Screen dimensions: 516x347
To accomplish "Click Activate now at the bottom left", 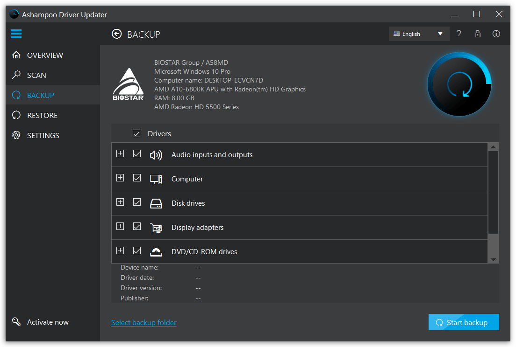I will pyautogui.click(x=48, y=322).
